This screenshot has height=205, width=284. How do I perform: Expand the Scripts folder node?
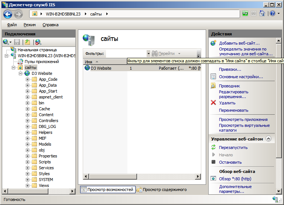(x=27, y=162)
